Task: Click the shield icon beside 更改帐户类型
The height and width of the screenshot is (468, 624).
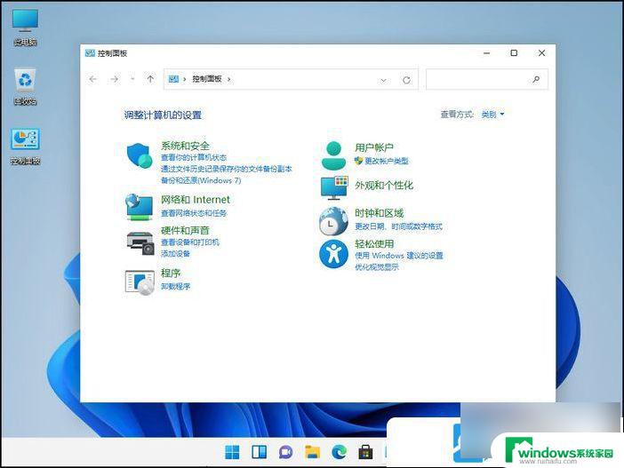Action: point(358,161)
